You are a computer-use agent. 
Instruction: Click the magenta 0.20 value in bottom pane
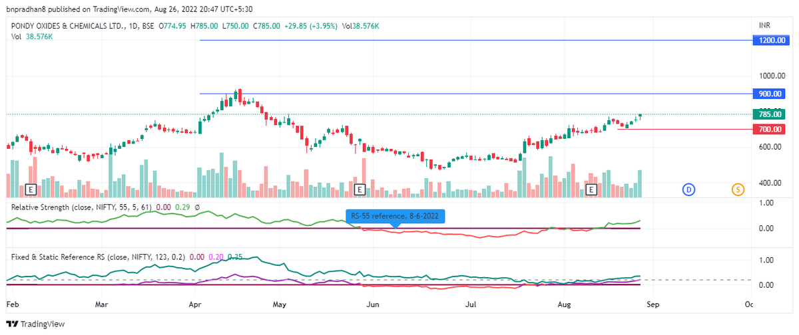pos(216,256)
